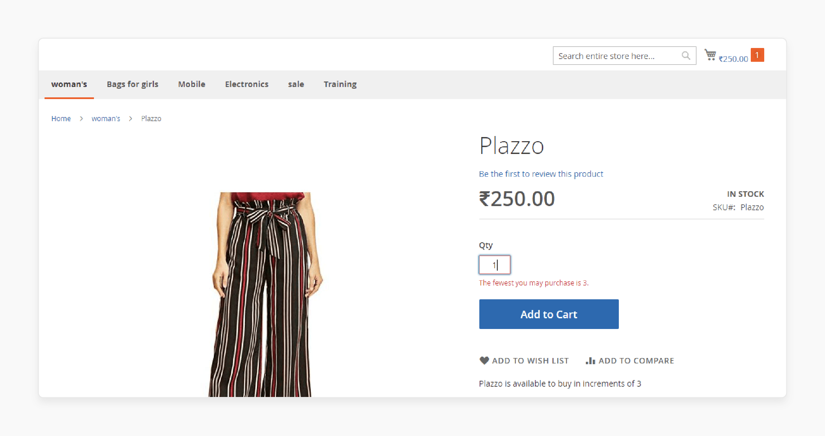Image resolution: width=825 pixels, height=436 pixels.
Task: Click the Add to Cart button
Action: [549, 314]
